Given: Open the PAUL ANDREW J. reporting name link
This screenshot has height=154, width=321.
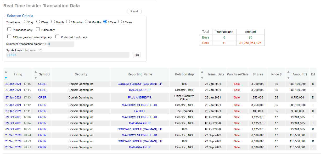Looking at the screenshot, I should click(140, 97).
